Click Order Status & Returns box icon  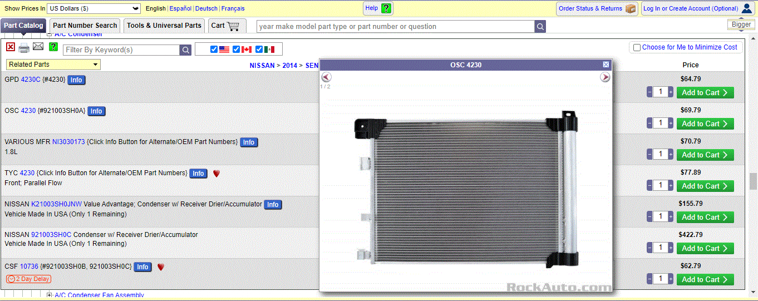[631, 8]
